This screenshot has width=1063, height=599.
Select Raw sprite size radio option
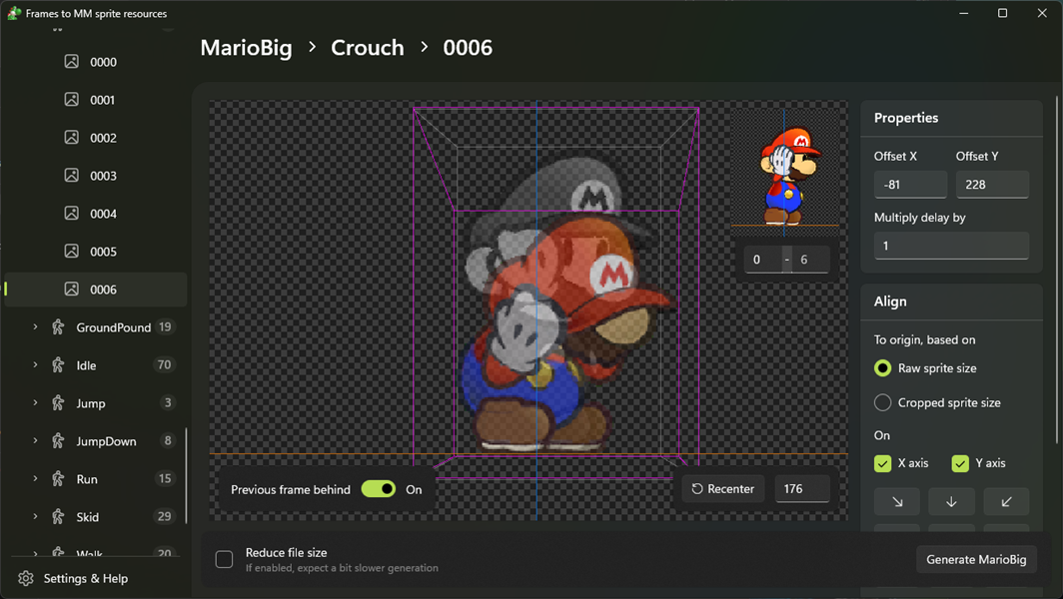(883, 368)
